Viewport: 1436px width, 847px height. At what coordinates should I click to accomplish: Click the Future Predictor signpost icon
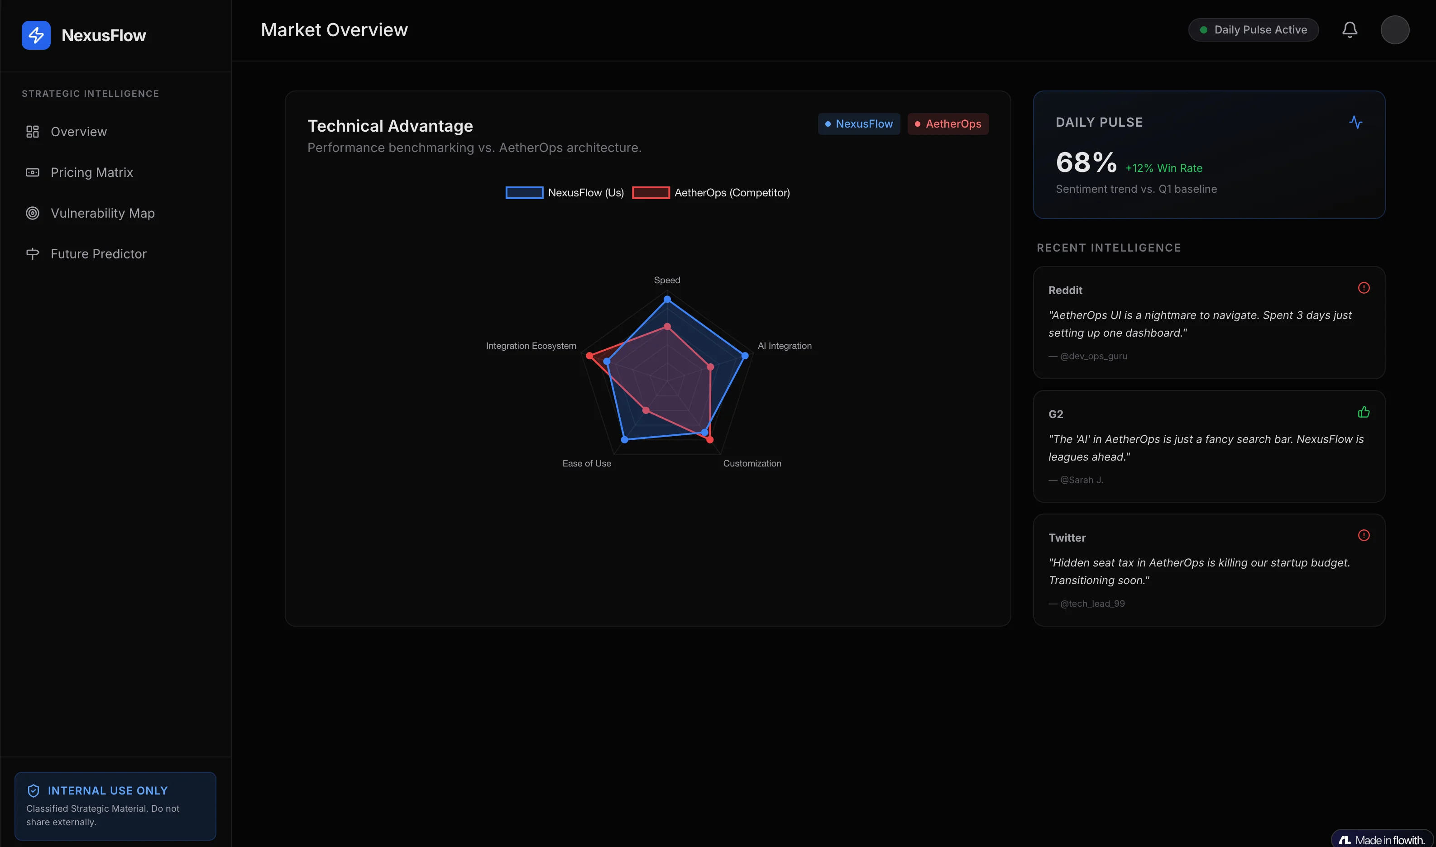(33, 254)
